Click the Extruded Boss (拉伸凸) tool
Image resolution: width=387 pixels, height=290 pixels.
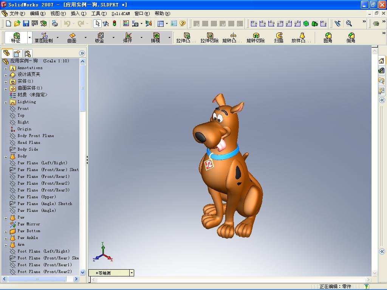[186, 38]
